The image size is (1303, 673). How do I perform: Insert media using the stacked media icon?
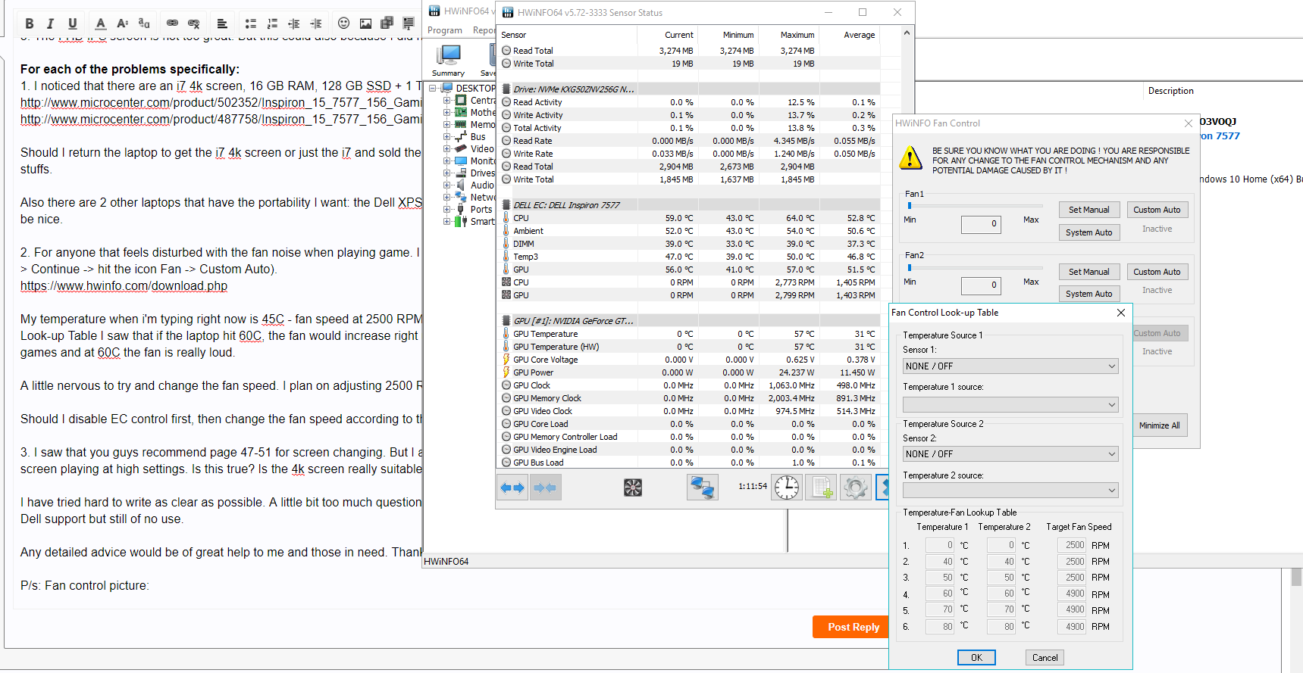pos(387,23)
